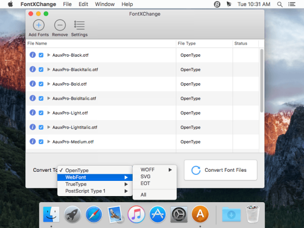Show info for AauxPro-BlackItalic.otf
The width and height of the screenshot is (304, 228).
[32, 69]
